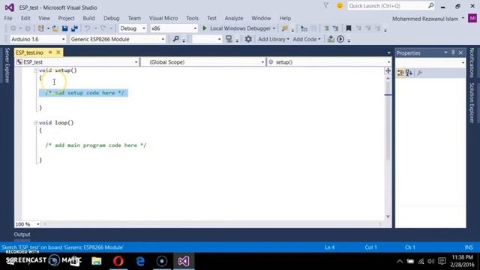
Task: Click the notifications filter flag icon
Action: click(326, 6)
